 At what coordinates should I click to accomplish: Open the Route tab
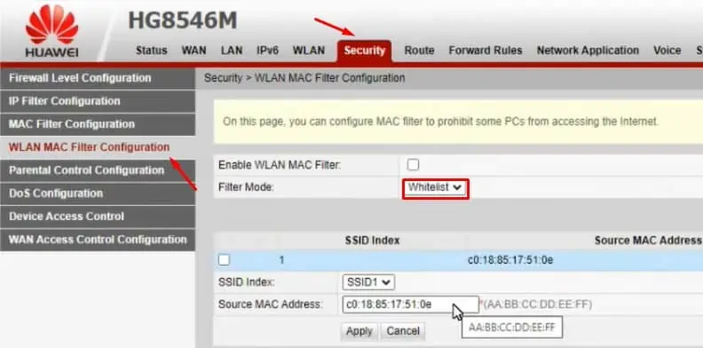[x=419, y=51]
